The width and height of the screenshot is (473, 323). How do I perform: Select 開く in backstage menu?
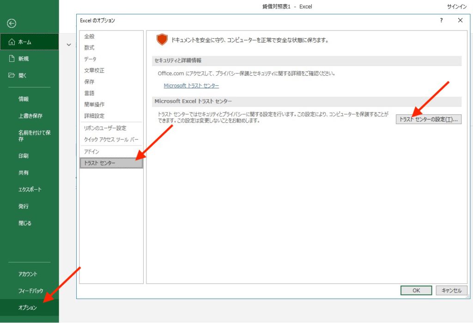[29, 75]
